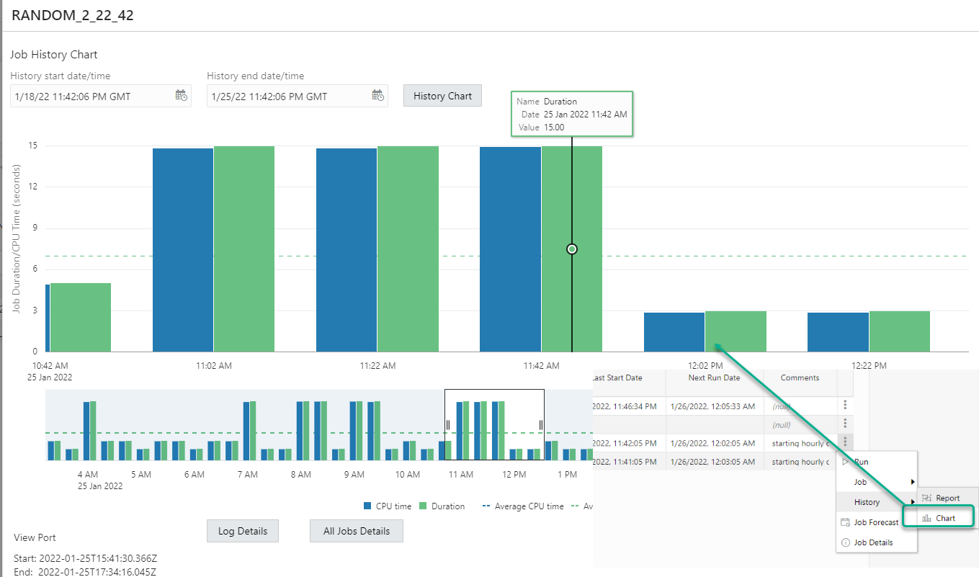This screenshot has width=979, height=577.
Task: Click the right handle of overview range selector
Action: 541,425
